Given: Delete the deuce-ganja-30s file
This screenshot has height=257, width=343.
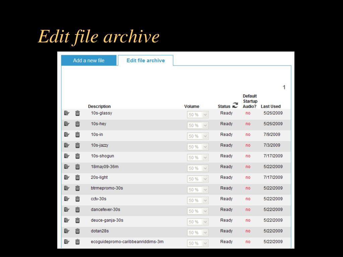Looking at the screenshot, I should [77, 220].
